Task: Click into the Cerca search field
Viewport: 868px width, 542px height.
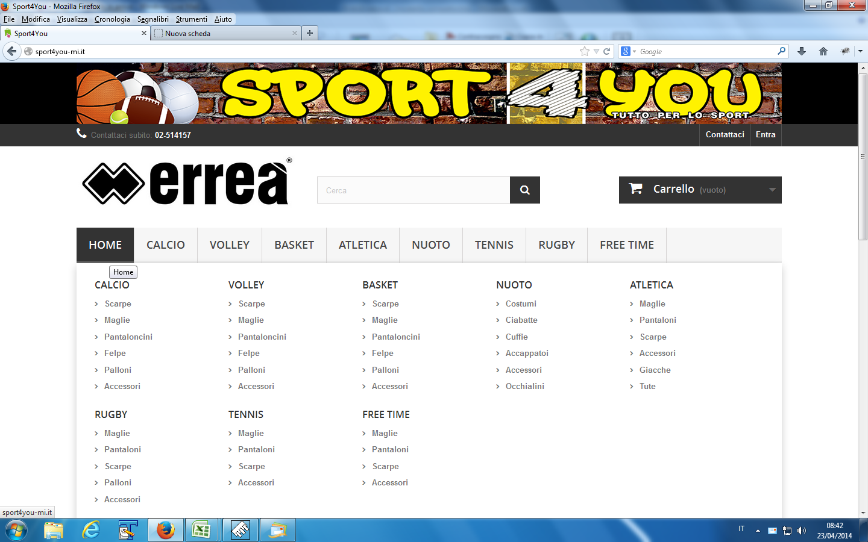Action: pyautogui.click(x=414, y=190)
